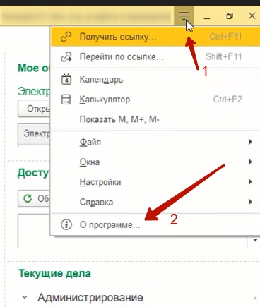260x307 pixels.
Task: Click the calendar icon in the menu
Action: [66, 79]
